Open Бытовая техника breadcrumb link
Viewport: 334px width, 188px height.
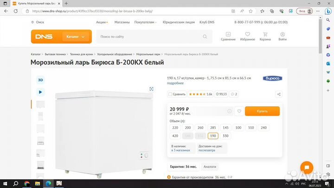tap(55, 54)
